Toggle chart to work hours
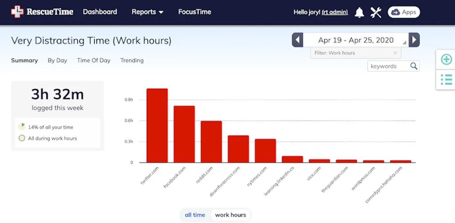This screenshot has height=223, width=455. pos(231,215)
